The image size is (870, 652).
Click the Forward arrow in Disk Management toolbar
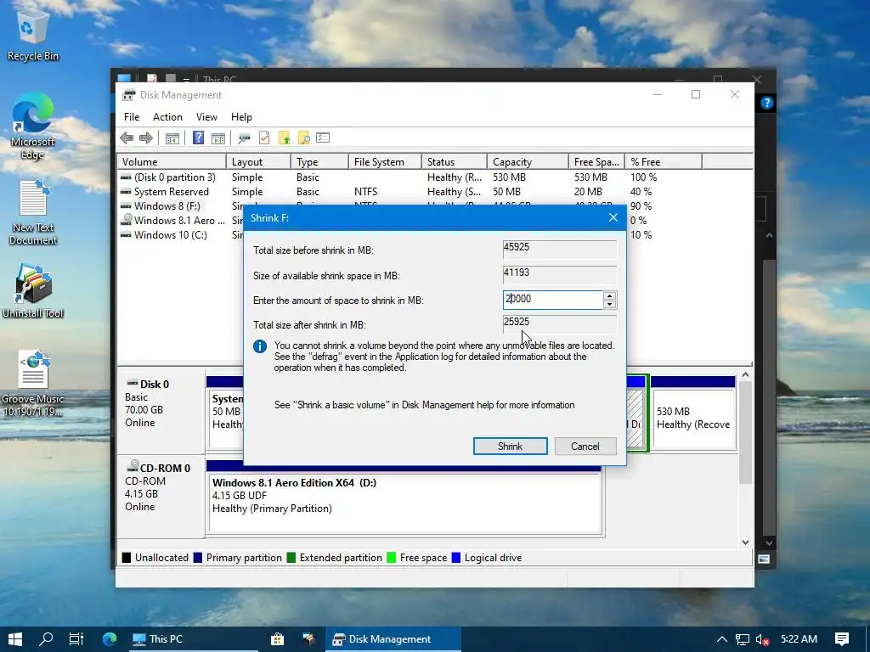[146, 138]
